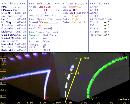Toggle the Reverse signal off indicator
Image resolution: width=130 pixels, height=104 pixels.
coord(106,35)
